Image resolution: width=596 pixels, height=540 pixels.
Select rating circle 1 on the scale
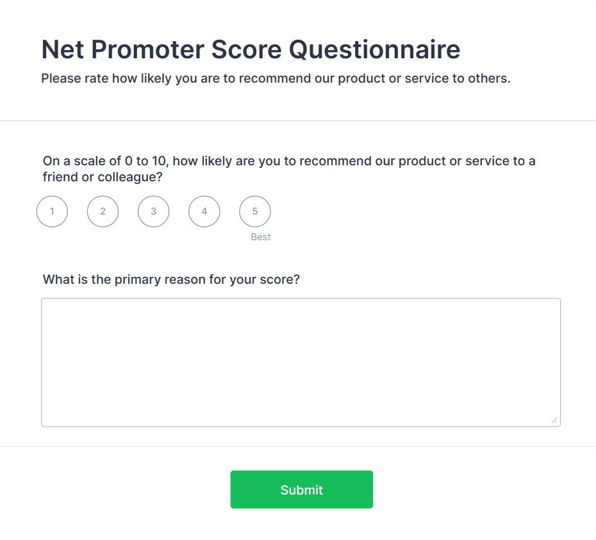point(52,211)
